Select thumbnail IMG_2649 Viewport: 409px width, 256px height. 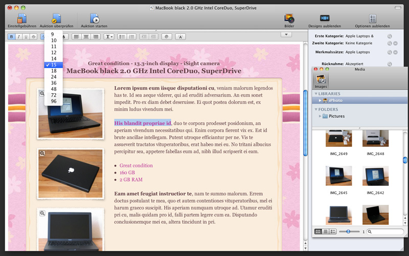click(338, 139)
